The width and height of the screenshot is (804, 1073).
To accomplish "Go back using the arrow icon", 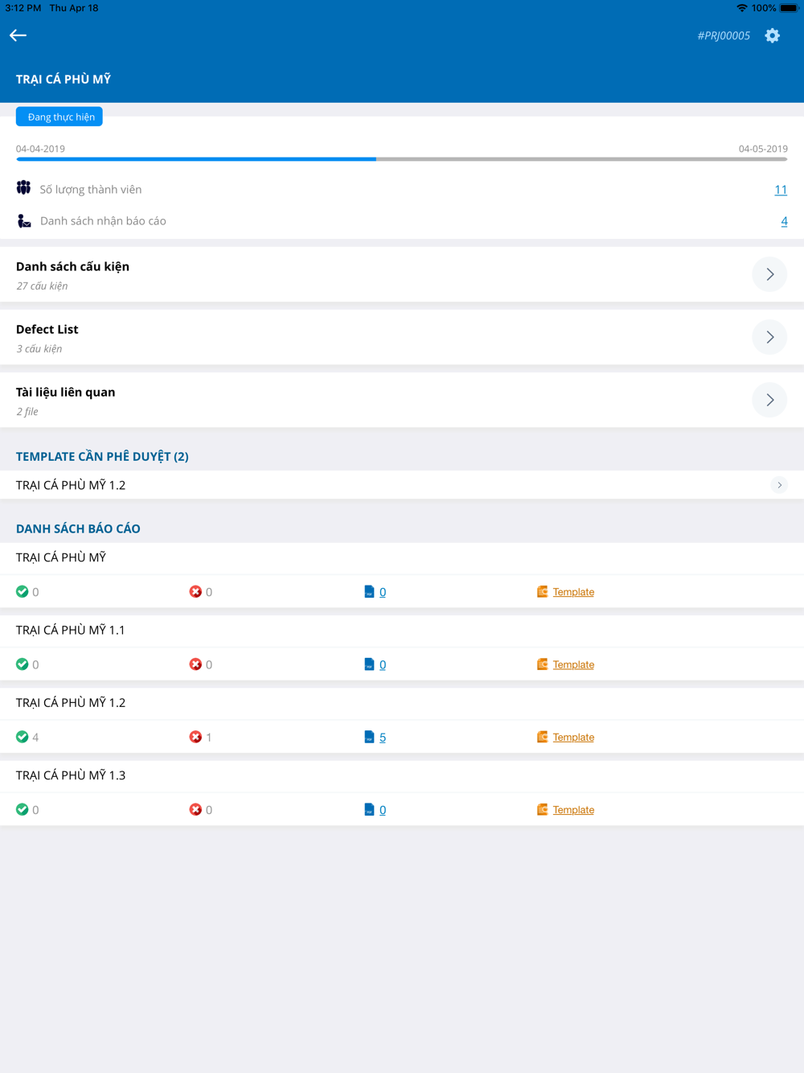I will 18,35.
